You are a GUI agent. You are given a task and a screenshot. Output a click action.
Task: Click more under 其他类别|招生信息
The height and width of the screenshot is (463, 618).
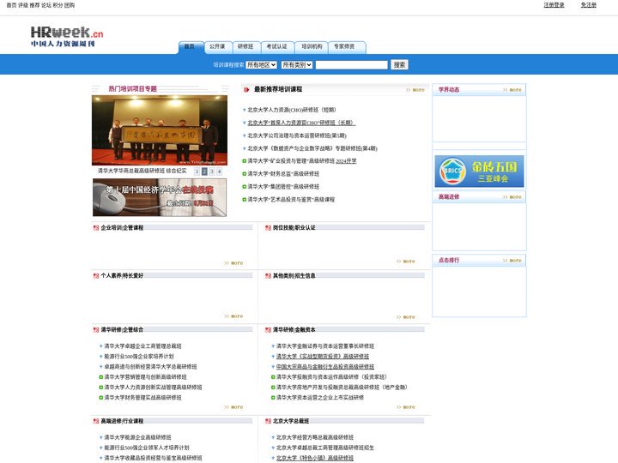click(405, 317)
